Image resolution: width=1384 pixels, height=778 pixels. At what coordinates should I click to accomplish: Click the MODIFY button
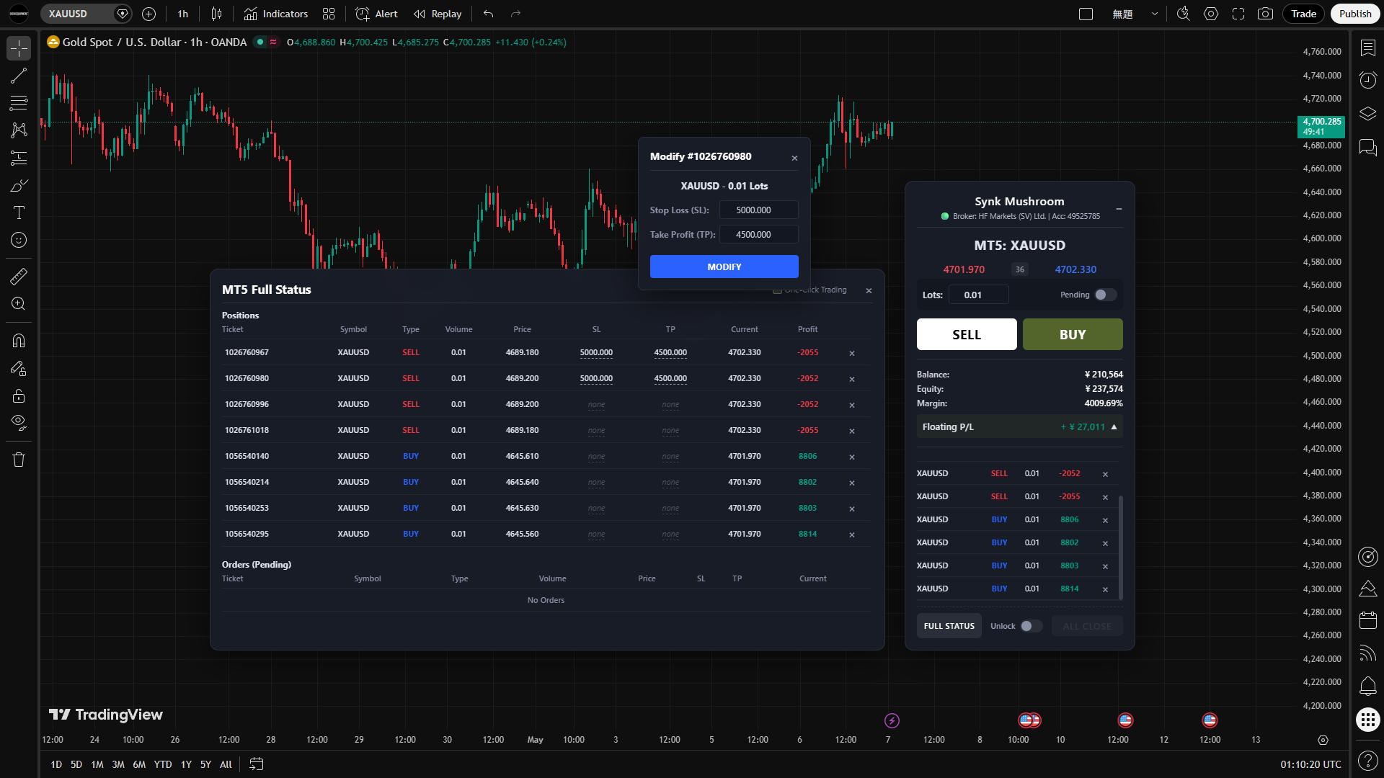[724, 267]
